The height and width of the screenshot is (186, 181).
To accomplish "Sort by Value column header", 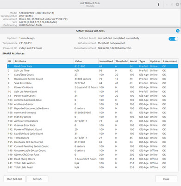I will click(x=86, y=61).
